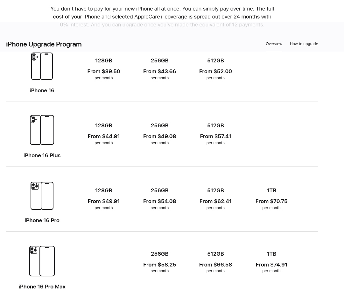
Task: Choose iPhone 16 512GB From $52.00 price
Action: click(x=215, y=69)
